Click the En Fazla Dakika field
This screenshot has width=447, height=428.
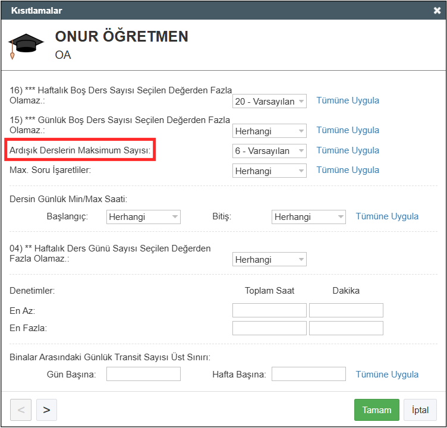click(346, 328)
